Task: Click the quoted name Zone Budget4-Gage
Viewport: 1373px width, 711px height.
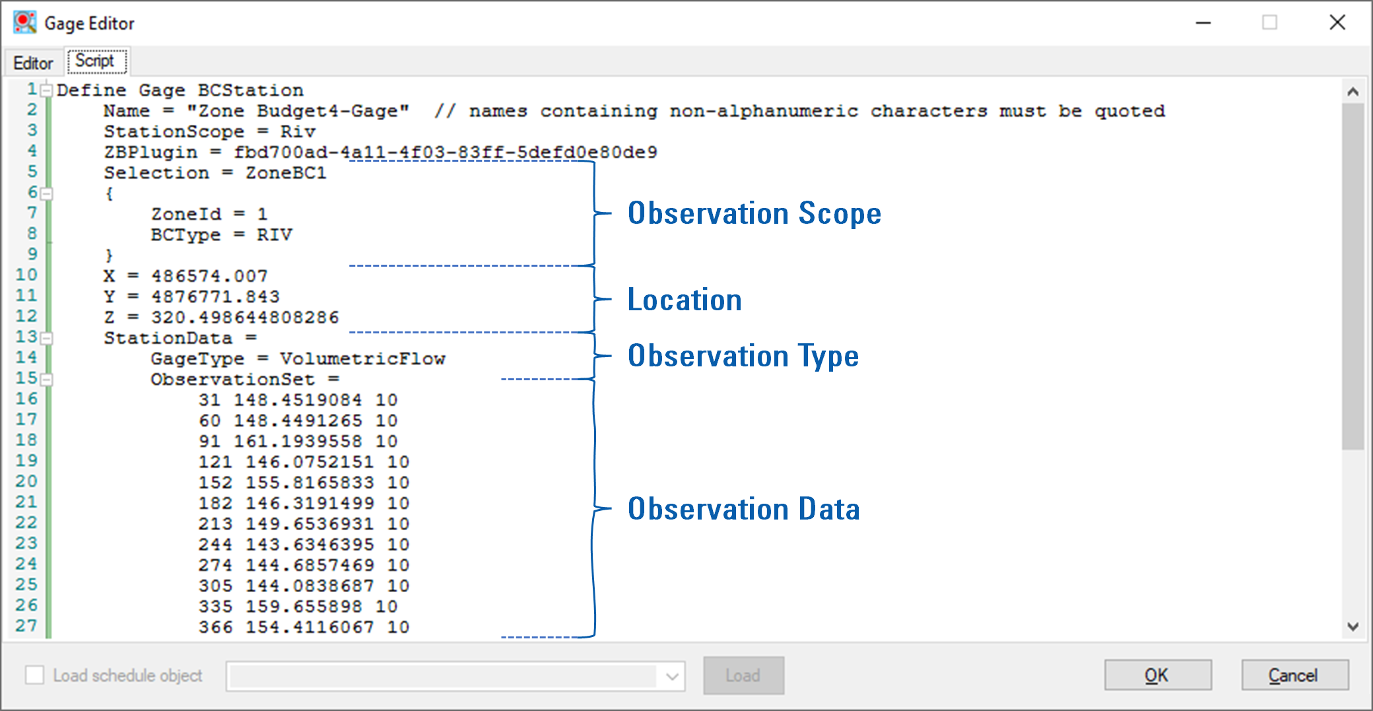Action: 298,110
